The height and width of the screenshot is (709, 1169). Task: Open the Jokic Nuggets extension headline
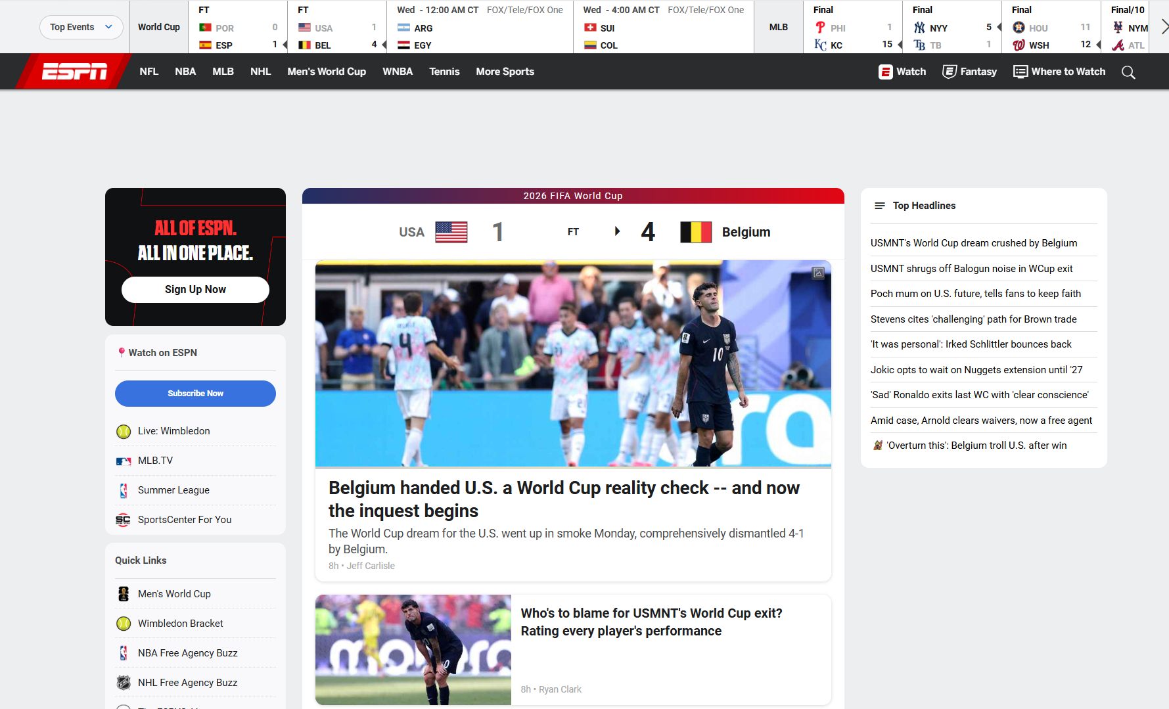[x=976, y=370]
